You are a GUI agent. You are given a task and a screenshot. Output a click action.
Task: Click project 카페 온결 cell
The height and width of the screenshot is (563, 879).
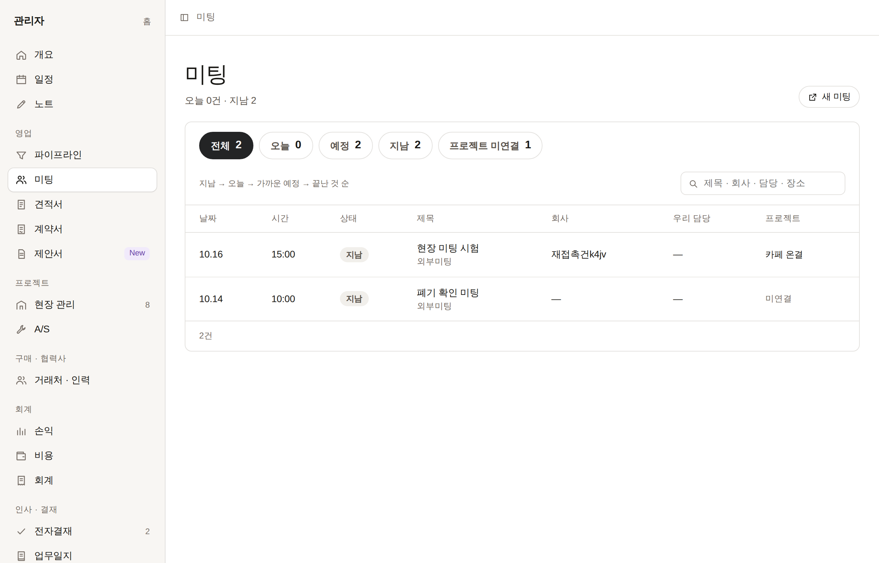[x=784, y=255]
